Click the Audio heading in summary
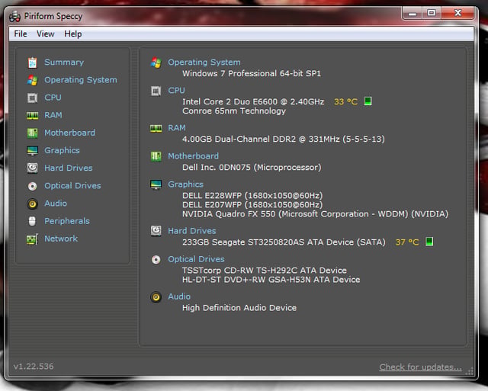Screen dimensions: 488x391 pyautogui.click(x=179, y=296)
